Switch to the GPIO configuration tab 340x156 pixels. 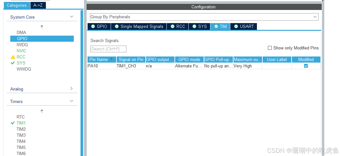[99, 26]
